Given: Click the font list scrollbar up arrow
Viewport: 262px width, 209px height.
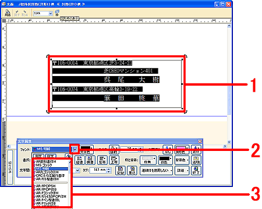Looking at the screenshot, I should tap(70, 162).
